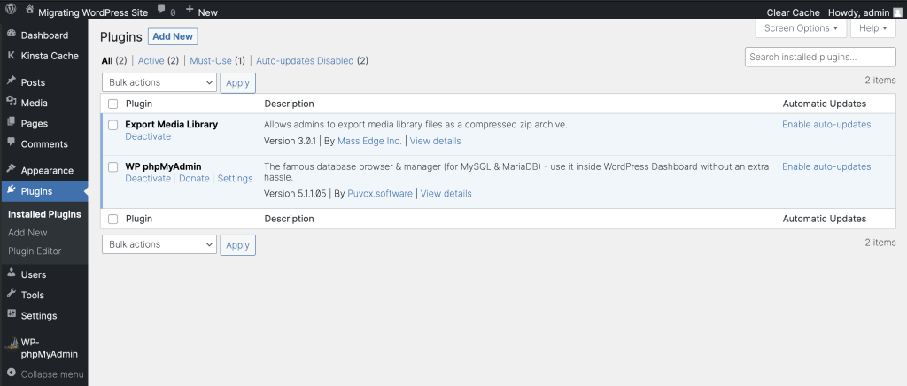Enable auto-updates for Export Media Library
Screen dimensions: 907x386
pyautogui.click(x=826, y=124)
